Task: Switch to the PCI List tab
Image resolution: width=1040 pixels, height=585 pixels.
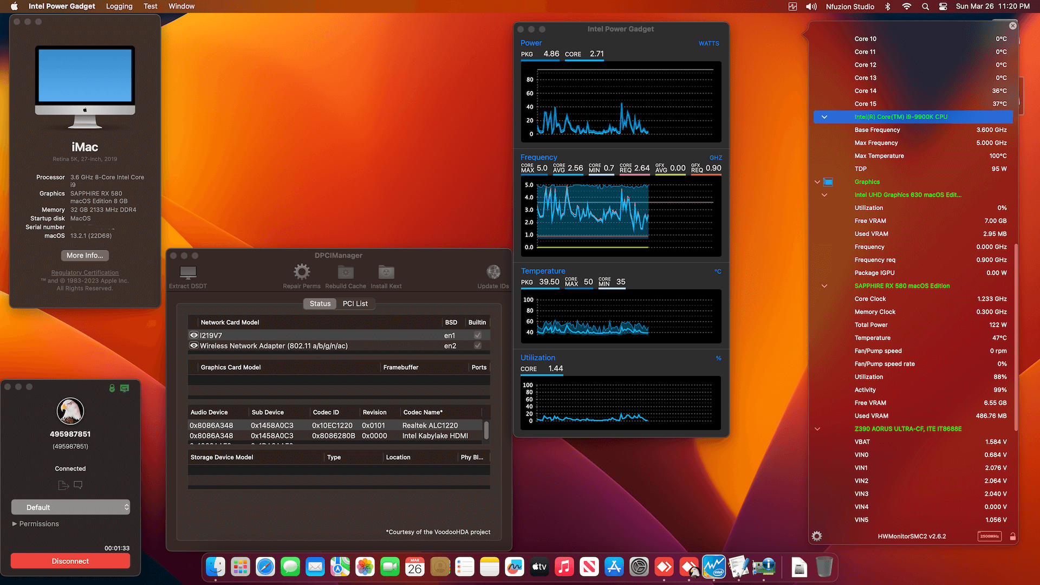Action: click(x=355, y=303)
